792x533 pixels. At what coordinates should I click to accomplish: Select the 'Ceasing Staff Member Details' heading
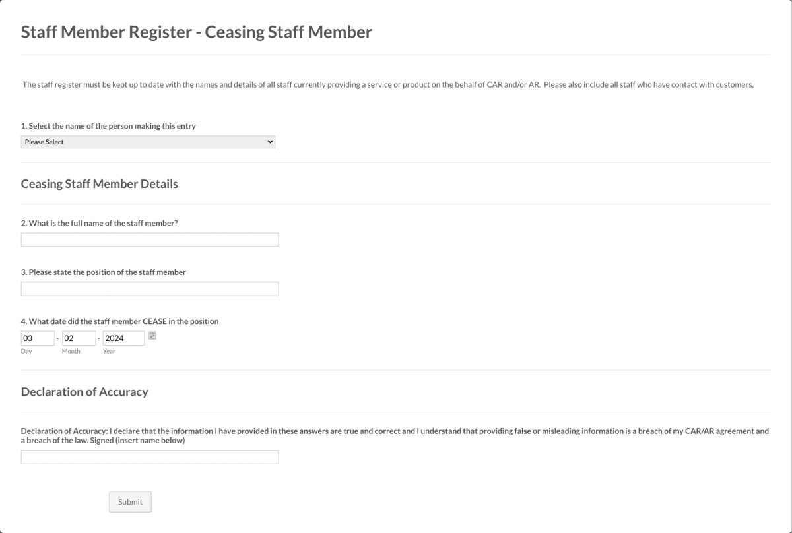(100, 183)
